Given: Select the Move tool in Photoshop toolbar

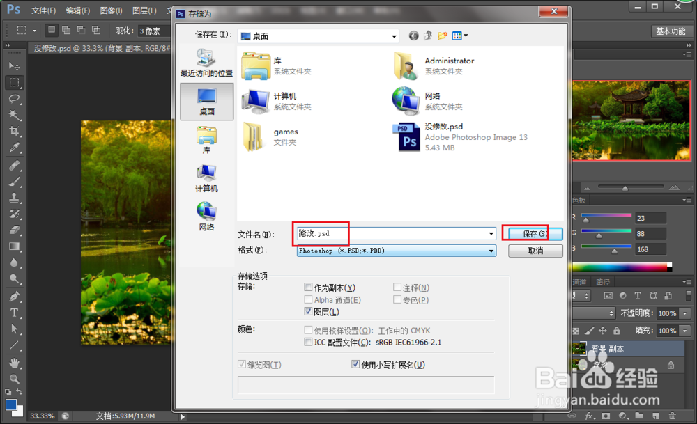Looking at the screenshot, I should [14, 66].
